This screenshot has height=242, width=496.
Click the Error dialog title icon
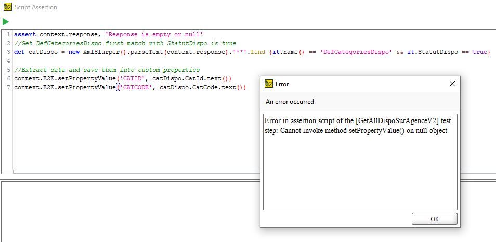pyautogui.click(x=269, y=84)
